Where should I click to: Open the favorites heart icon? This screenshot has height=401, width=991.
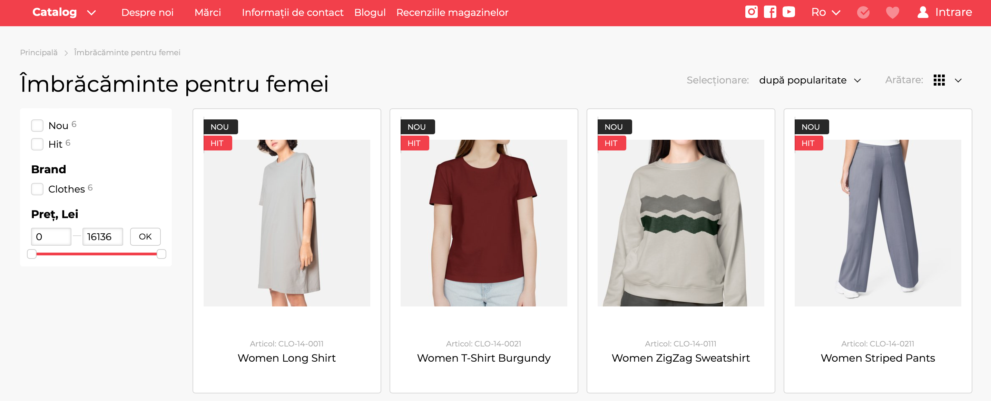click(892, 12)
